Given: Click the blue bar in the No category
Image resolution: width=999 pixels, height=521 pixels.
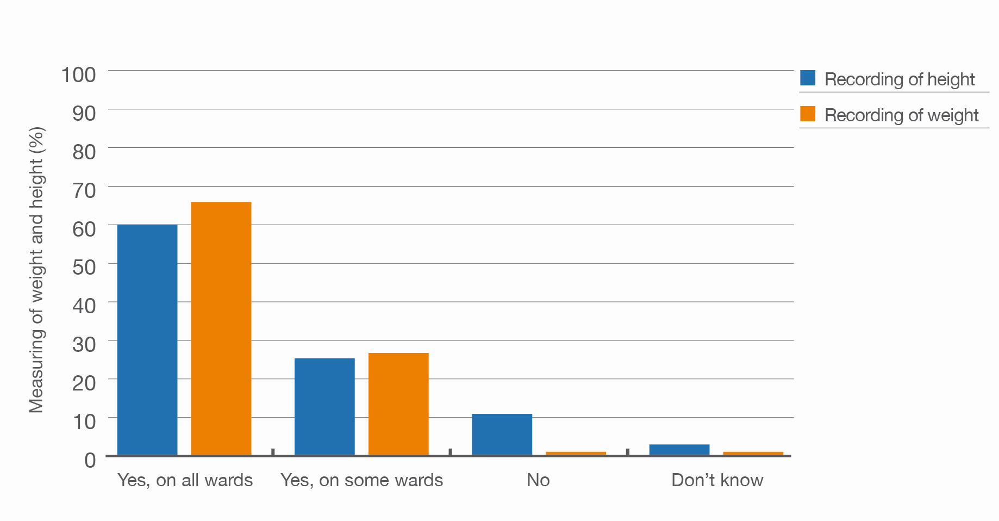Looking at the screenshot, I should [502, 435].
